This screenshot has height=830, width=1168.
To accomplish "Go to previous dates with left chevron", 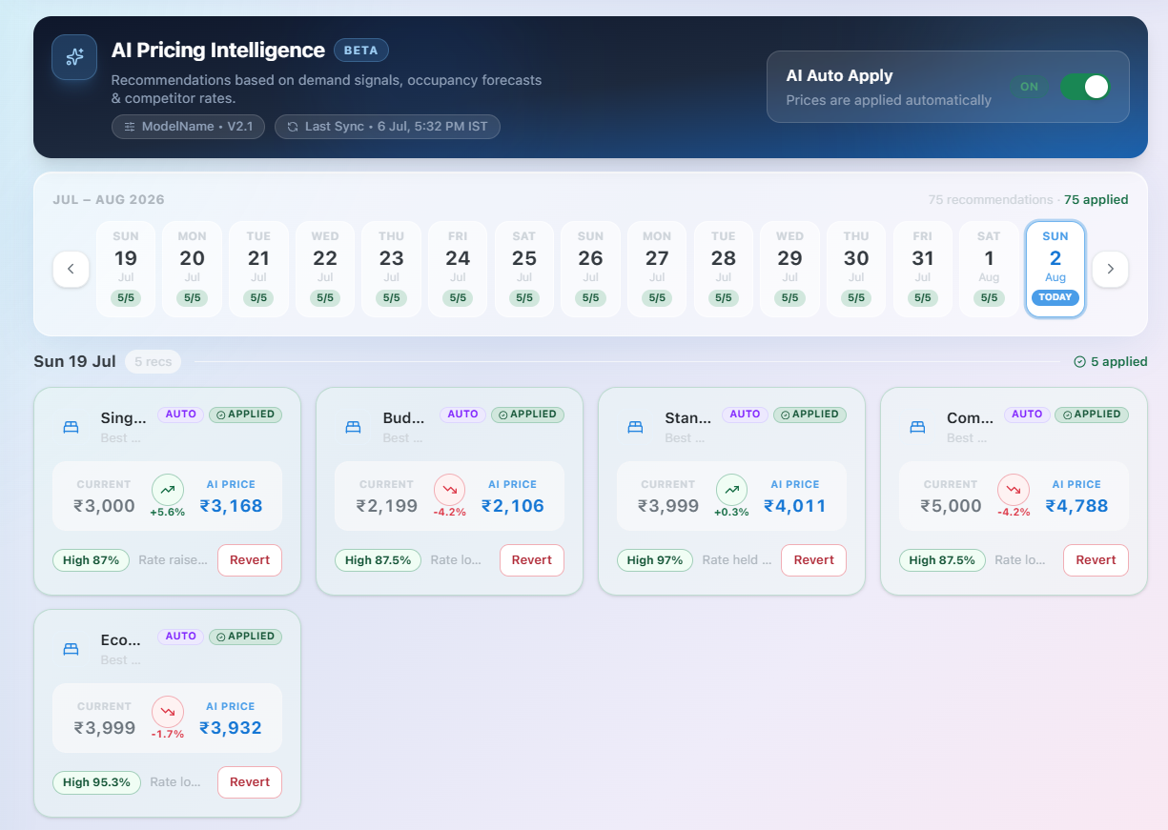I will coord(71,269).
